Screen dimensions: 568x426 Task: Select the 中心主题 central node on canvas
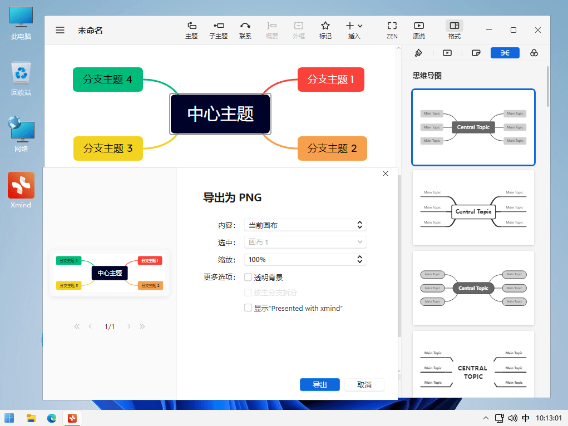220,114
